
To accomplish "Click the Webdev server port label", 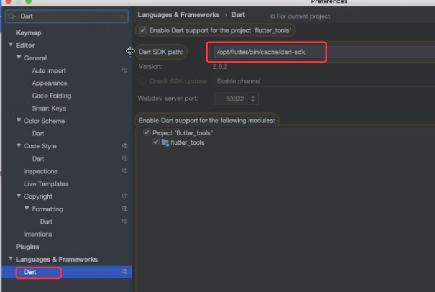I will tap(168, 98).
